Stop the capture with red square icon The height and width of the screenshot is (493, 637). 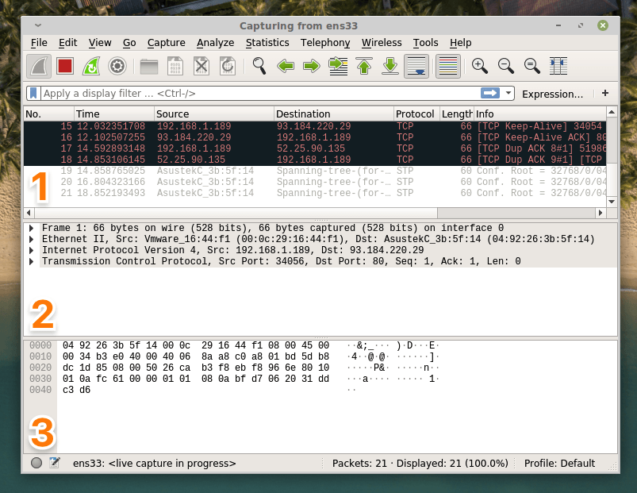(x=65, y=66)
